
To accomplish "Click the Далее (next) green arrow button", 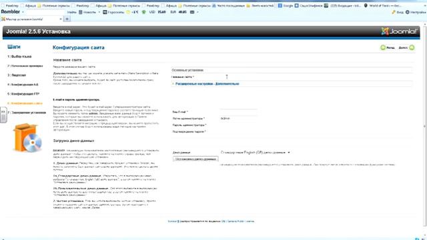I will [x=406, y=47].
